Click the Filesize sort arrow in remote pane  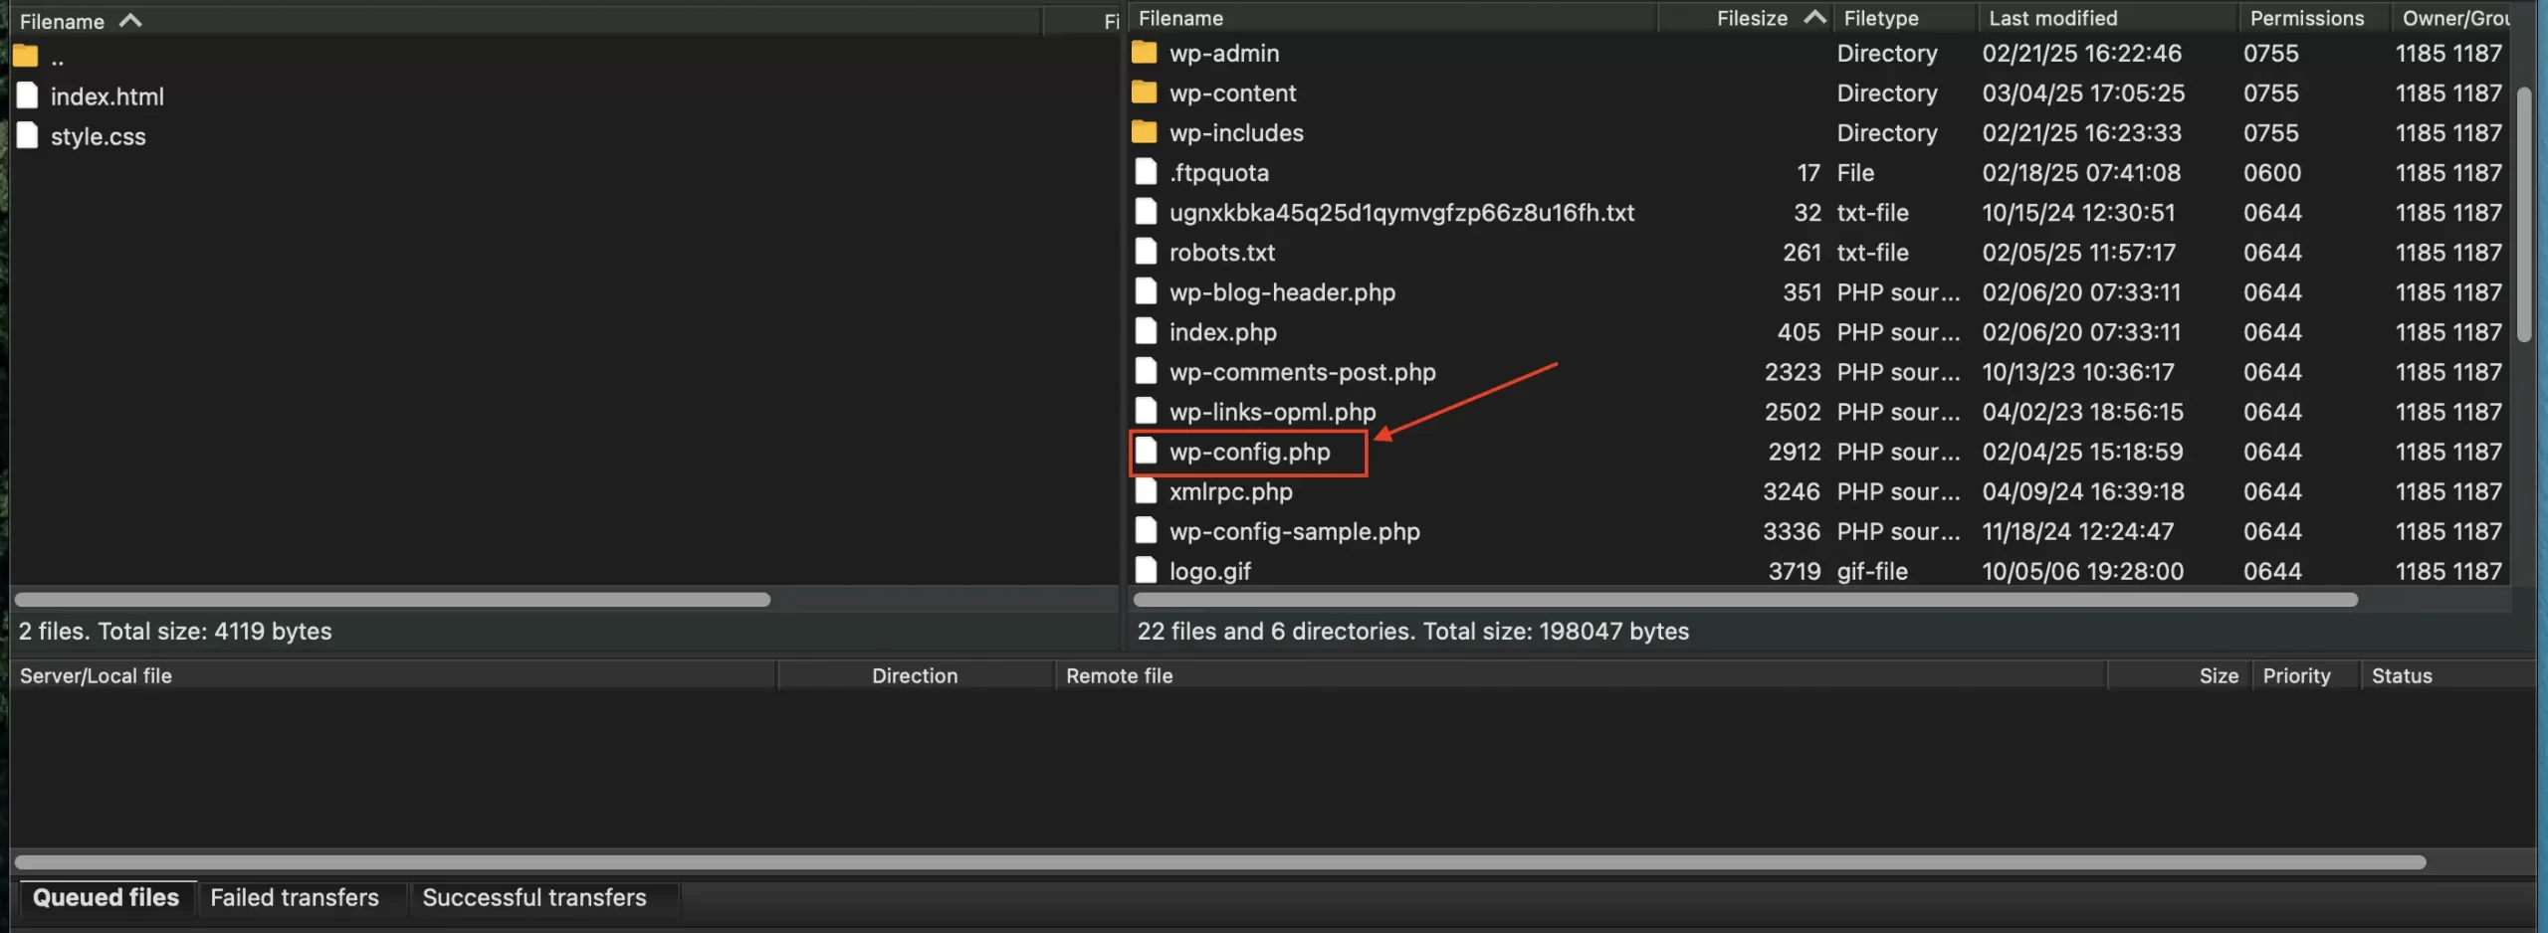tap(1815, 17)
